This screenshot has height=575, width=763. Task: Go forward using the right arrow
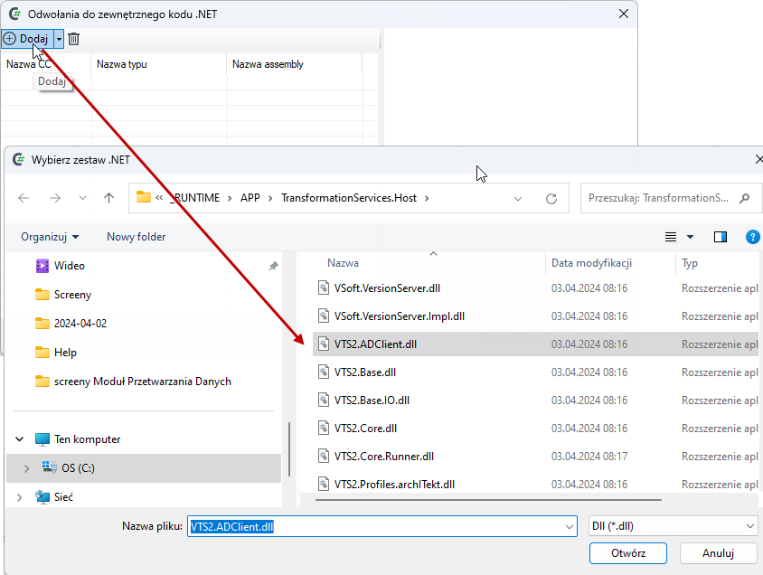tap(55, 198)
